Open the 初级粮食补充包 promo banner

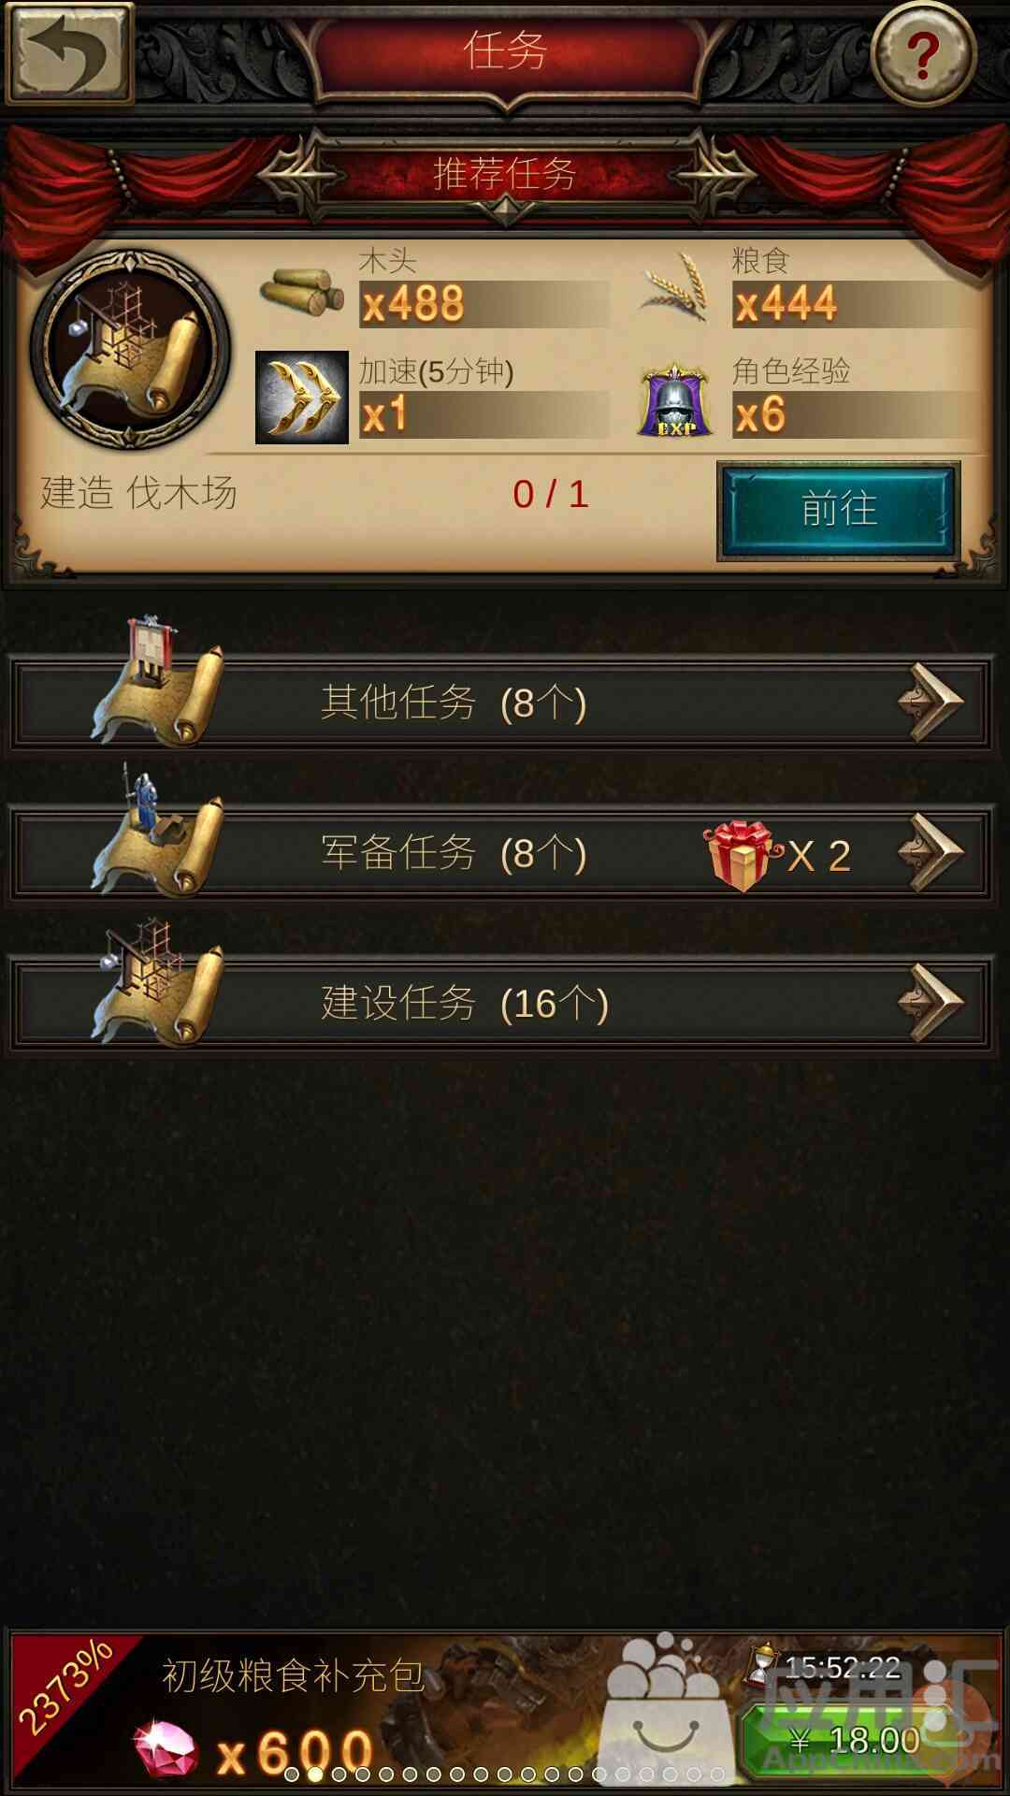[505, 1710]
